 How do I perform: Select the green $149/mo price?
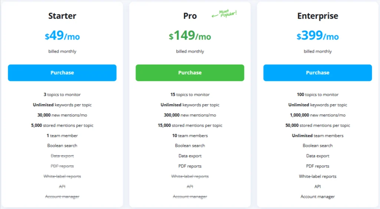coord(190,36)
